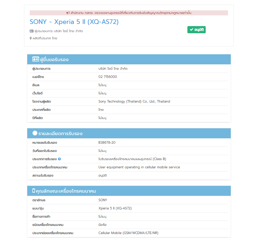Click the รายละเอียดการรับรอง section heading text
The height and width of the screenshot is (243, 258).
point(61,133)
